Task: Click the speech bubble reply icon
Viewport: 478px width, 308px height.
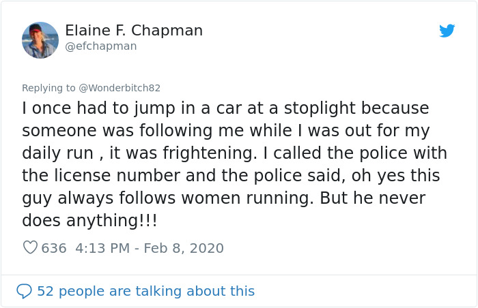Action: coord(25,291)
